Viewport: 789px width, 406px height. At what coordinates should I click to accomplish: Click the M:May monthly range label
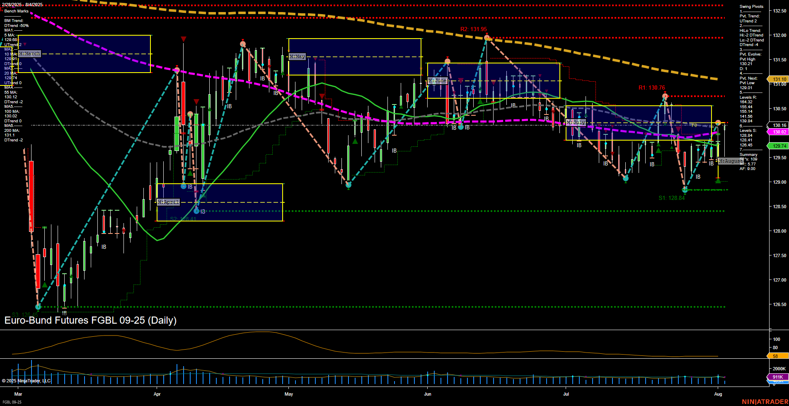pos(298,56)
